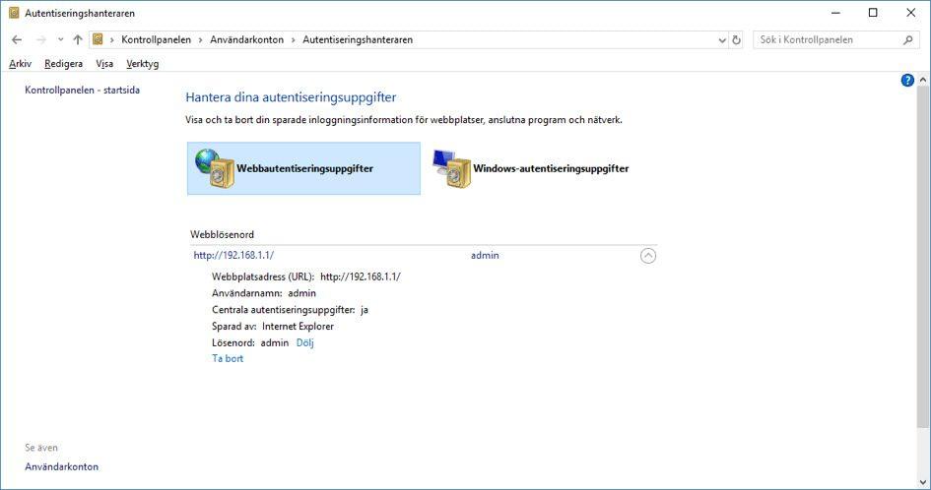Open the Arkiv menu
The image size is (931, 490).
pyautogui.click(x=20, y=64)
